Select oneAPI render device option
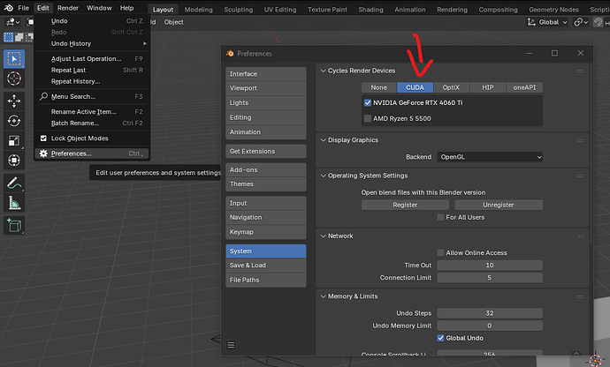The image size is (610, 367). point(524,87)
